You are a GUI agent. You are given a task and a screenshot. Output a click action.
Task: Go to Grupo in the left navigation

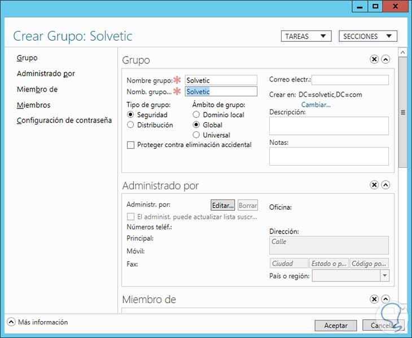point(27,58)
